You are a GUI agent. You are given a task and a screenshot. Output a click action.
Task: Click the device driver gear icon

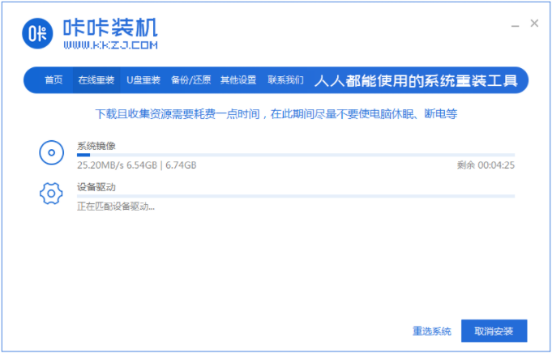tap(51, 193)
